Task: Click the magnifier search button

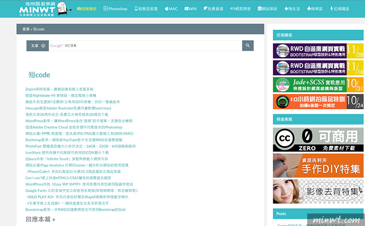Action: [248, 46]
